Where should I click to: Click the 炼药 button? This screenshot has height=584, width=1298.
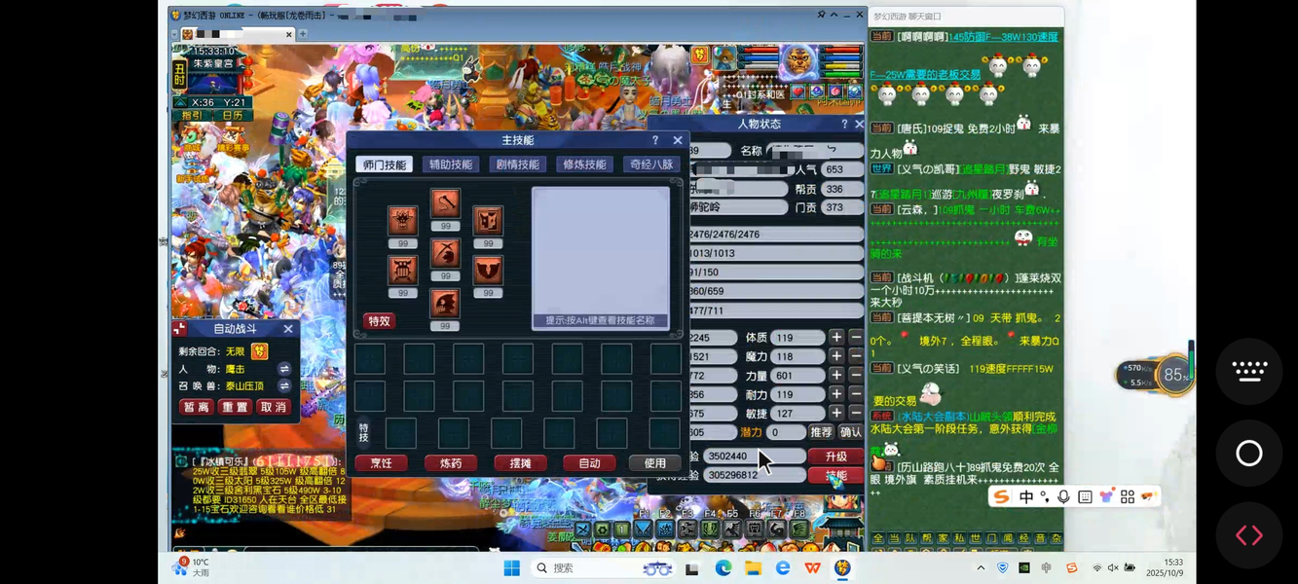click(451, 463)
